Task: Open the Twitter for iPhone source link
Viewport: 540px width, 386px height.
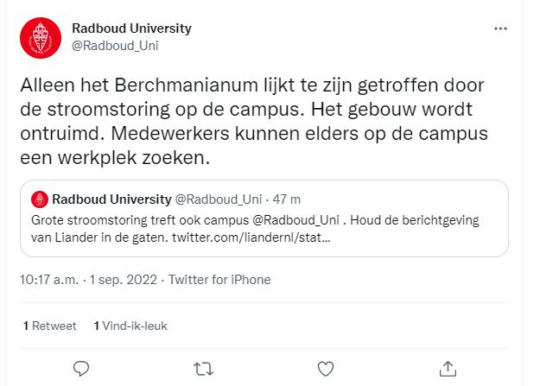Action: [x=219, y=280]
